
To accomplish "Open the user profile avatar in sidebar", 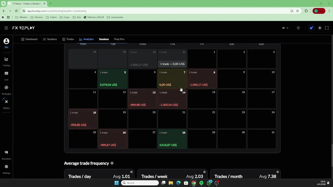I will tap(6, 41).
